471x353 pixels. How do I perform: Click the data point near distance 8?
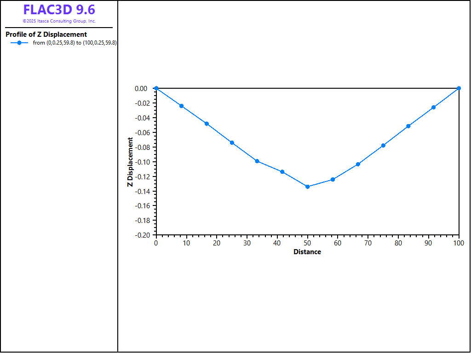point(181,106)
